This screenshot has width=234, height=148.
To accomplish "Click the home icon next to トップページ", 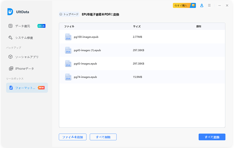I will coord(61,14).
